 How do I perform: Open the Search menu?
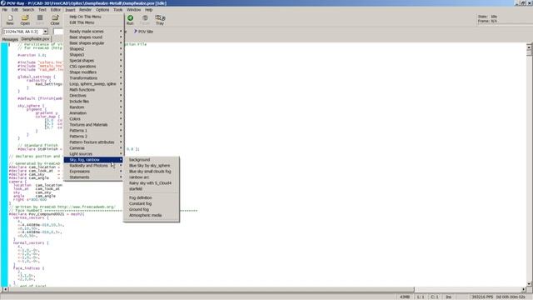pos(28,10)
